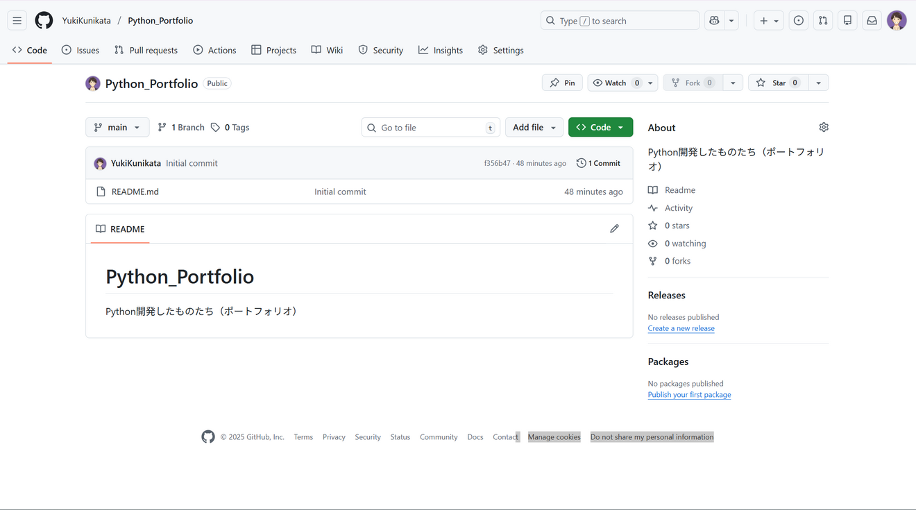Viewport: 916px width, 510px height.
Task: Click the GitHub Octocat logo in header
Action: (x=44, y=21)
